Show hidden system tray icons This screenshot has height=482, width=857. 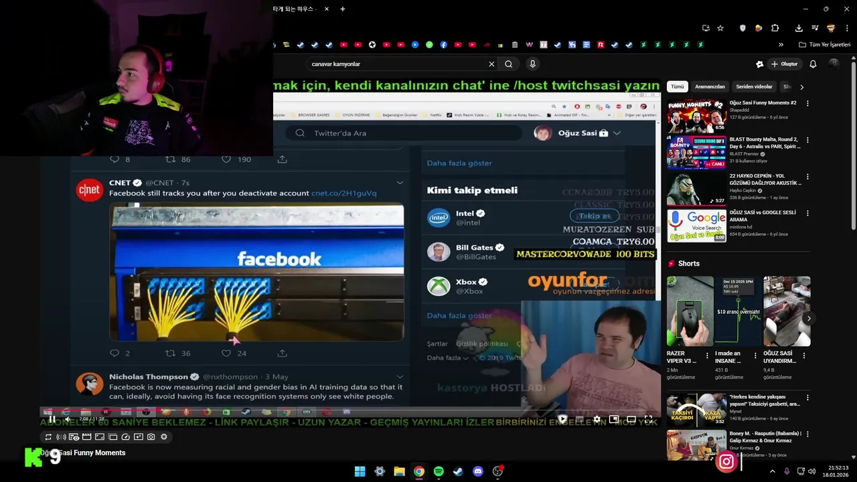772,471
